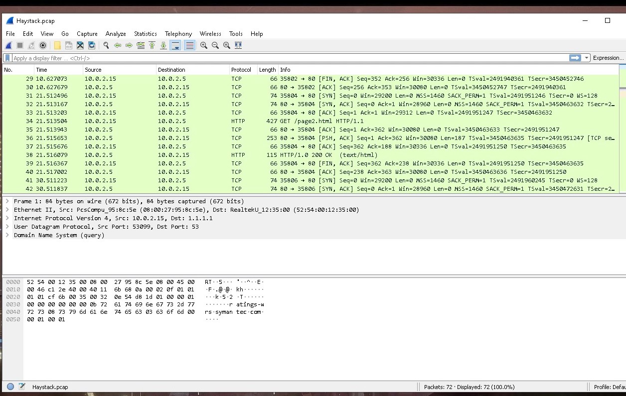The image size is (626, 396).
Task: Expand the User Datagram Protocol row
Action: [7, 227]
